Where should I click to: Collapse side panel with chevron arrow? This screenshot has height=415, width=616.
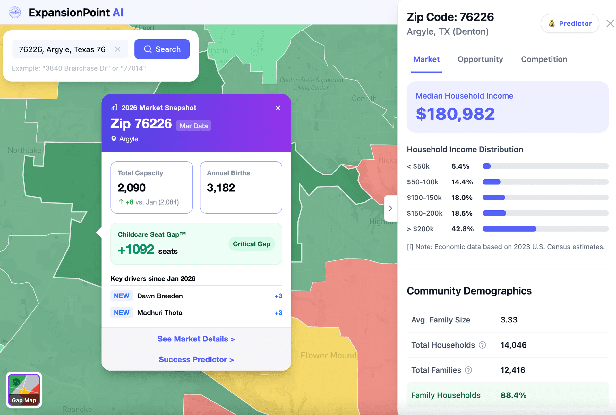[x=390, y=208]
